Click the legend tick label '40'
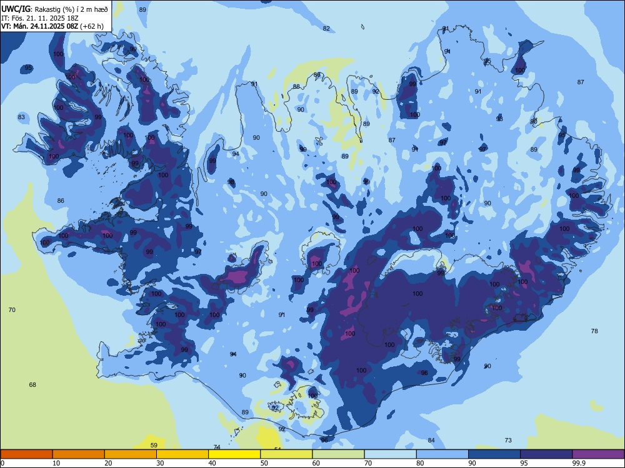This screenshot has height=468, width=625. click(212, 463)
